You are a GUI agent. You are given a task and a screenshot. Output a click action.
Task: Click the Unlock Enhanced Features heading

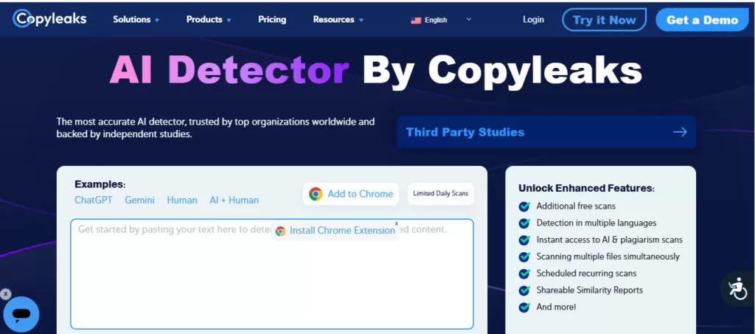(586, 188)
